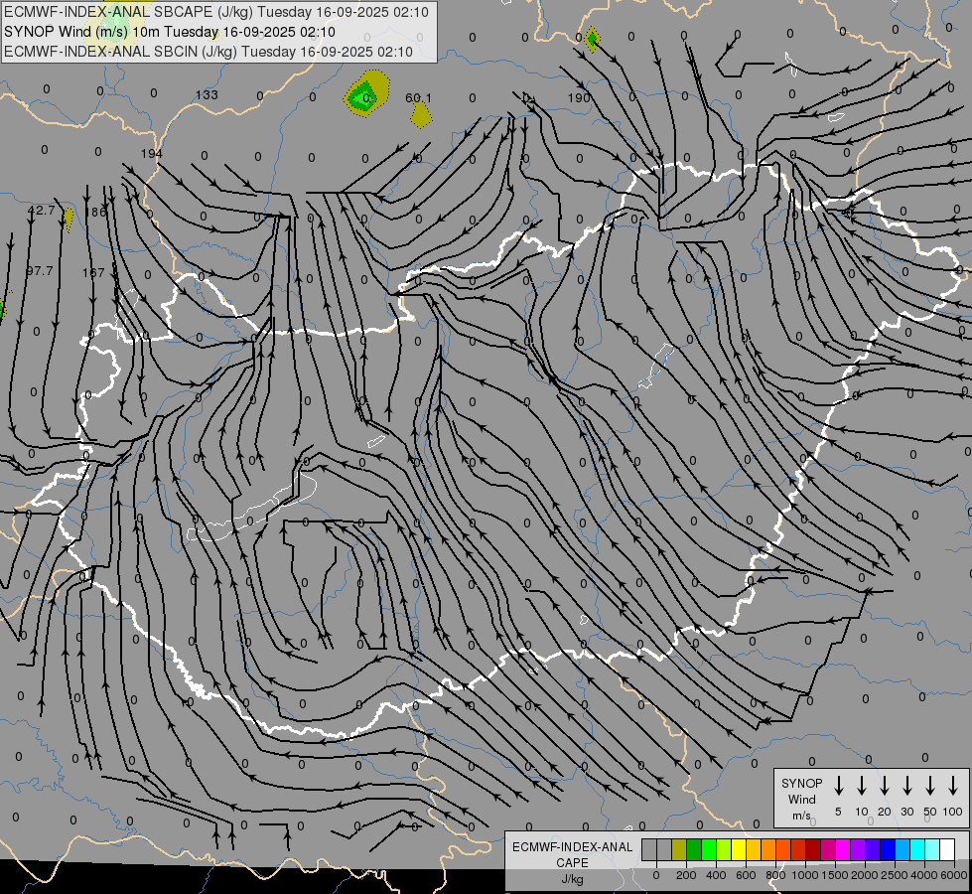Click the 4000 tick label in CAPE legend
The image size is (972, 894).
click(923, 875)
